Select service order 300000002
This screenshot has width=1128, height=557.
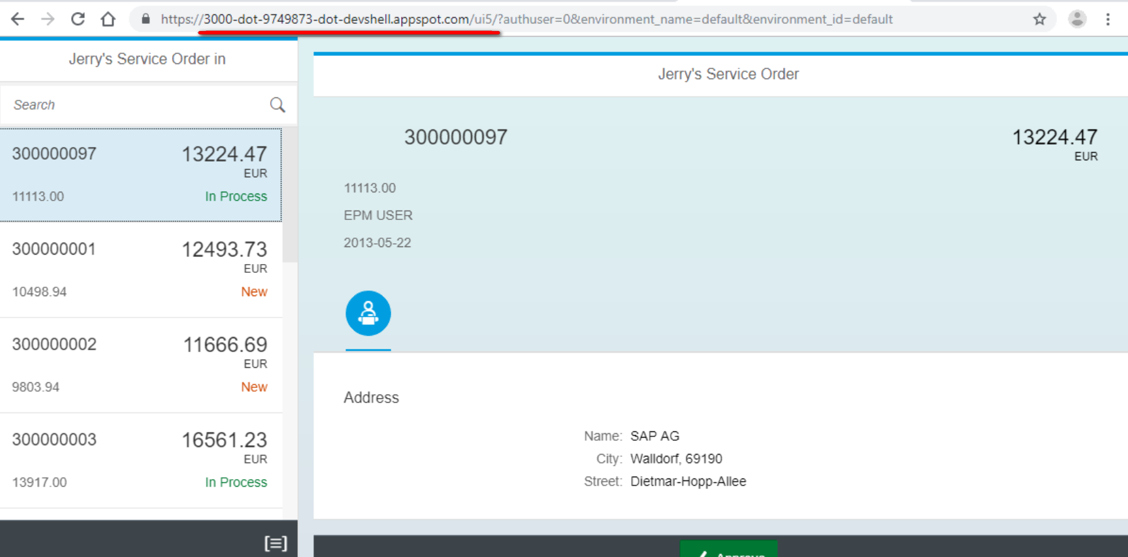tap(141, 365)
